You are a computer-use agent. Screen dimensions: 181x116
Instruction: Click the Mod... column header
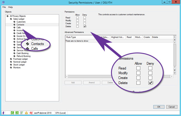point(138,37)
